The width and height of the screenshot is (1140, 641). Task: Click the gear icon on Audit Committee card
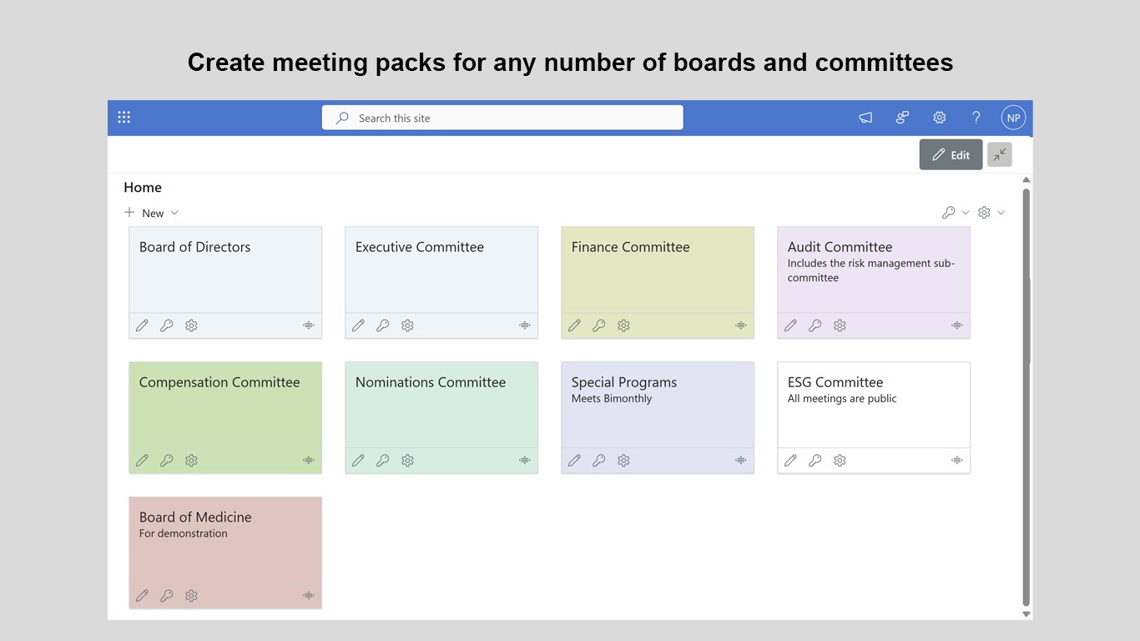click(x=840, y=326)
